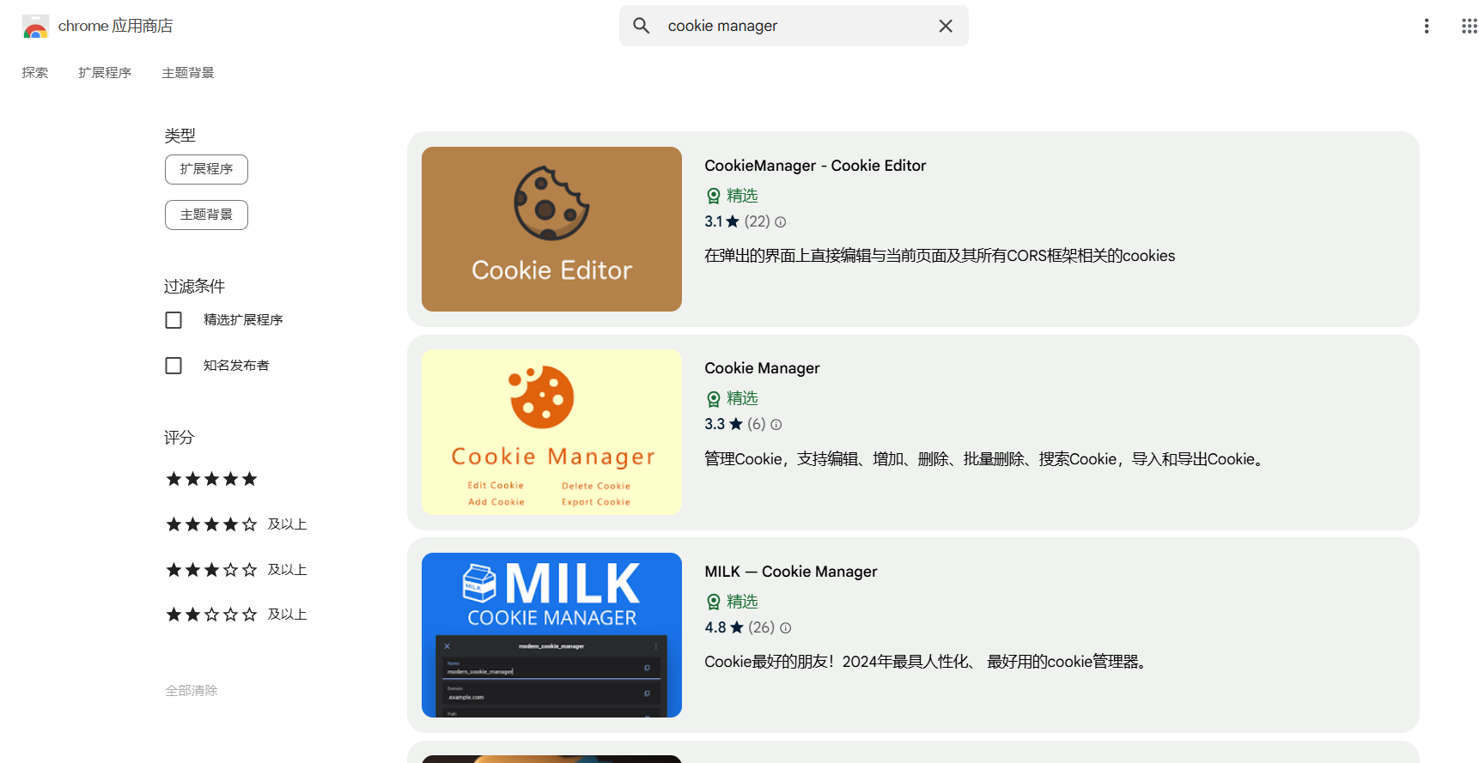Click the (22) review count

(x=757, y=221)
